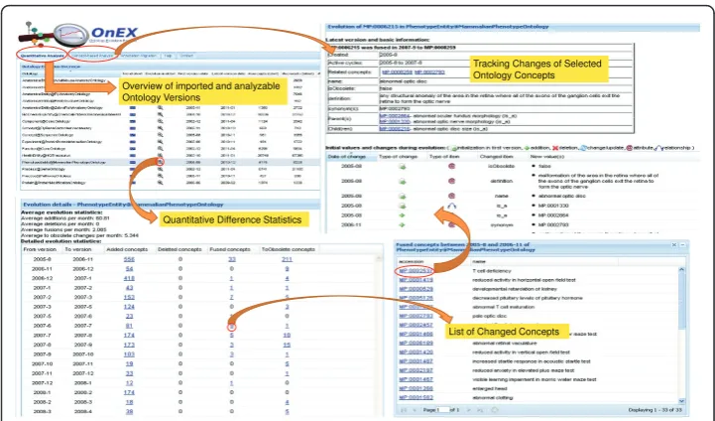The height and width of the screenshot is (421, 715).
Task: Sort by ToObsolete concepts column header
Action: coord(289,249)
